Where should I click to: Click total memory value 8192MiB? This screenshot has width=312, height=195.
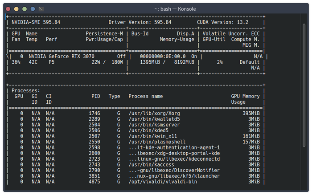pos(184,62)
